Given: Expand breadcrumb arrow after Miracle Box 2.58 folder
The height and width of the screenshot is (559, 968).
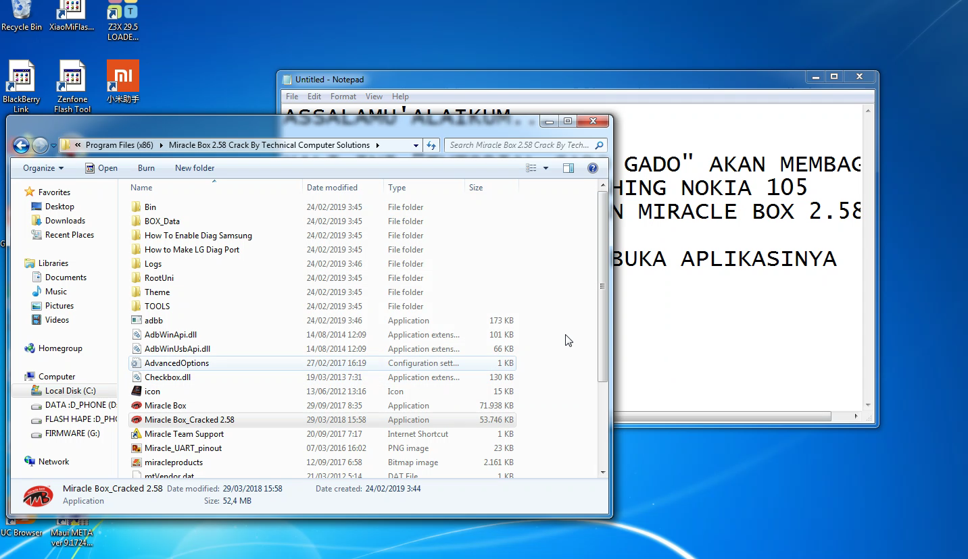Looking at the screenshot, I should [x=377, y=145].
